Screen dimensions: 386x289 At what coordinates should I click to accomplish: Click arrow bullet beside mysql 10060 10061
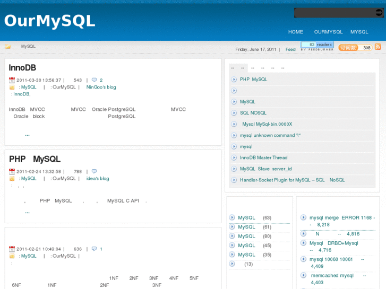point(304,259)
